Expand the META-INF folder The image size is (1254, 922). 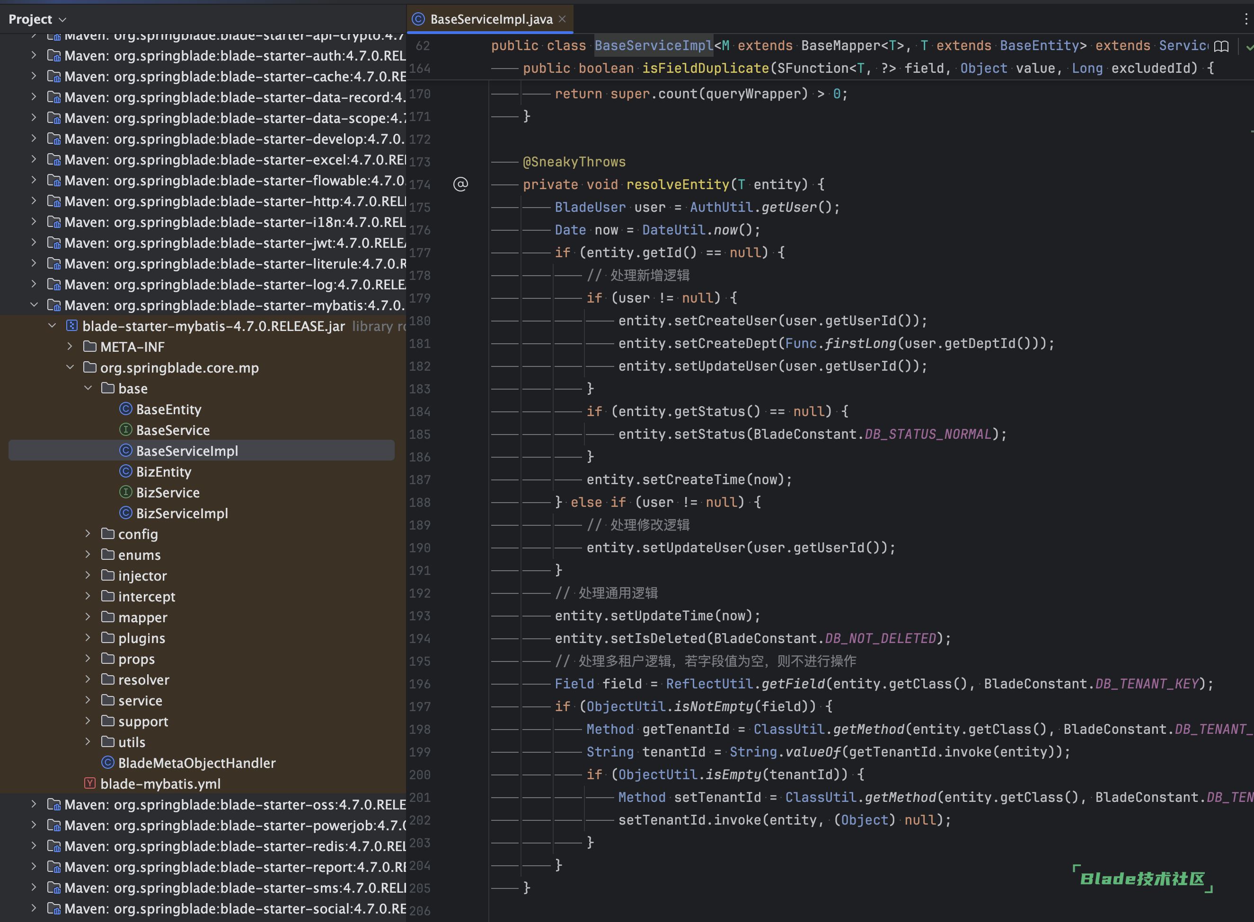click(x=70, y=347)
